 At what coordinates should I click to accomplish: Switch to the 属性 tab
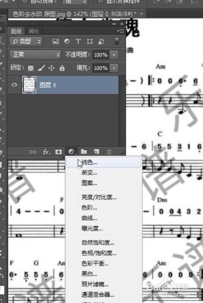[x=34, y=31]
